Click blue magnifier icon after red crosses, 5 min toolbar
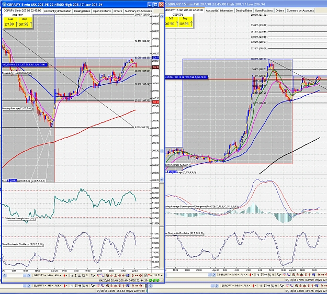 pyautogui.click(x=127, y=276)
